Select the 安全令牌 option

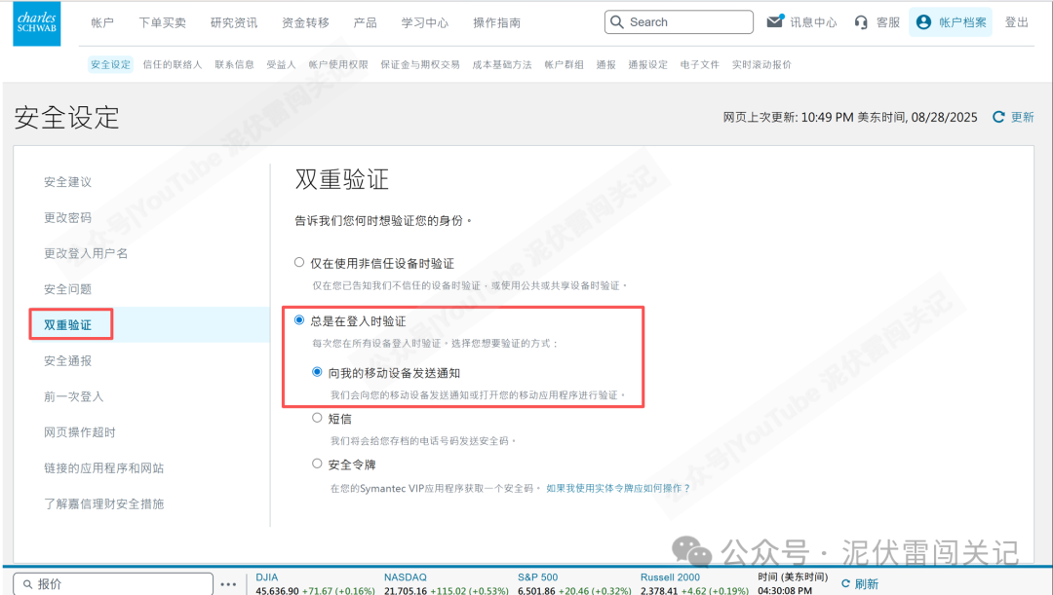[x=316, y=464]
